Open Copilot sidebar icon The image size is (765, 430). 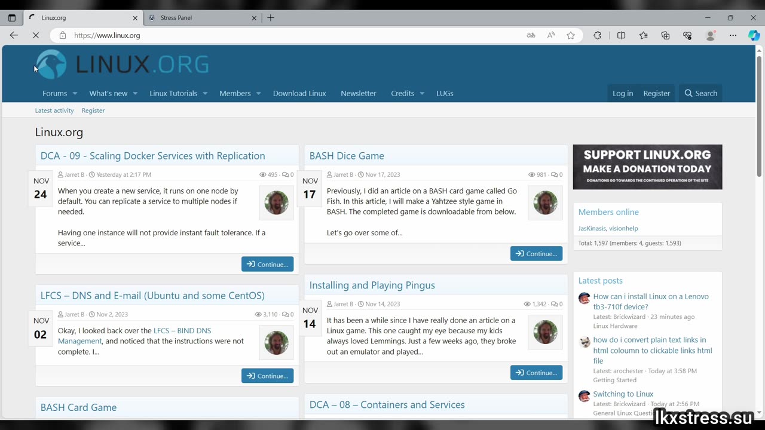coord(754,35)
